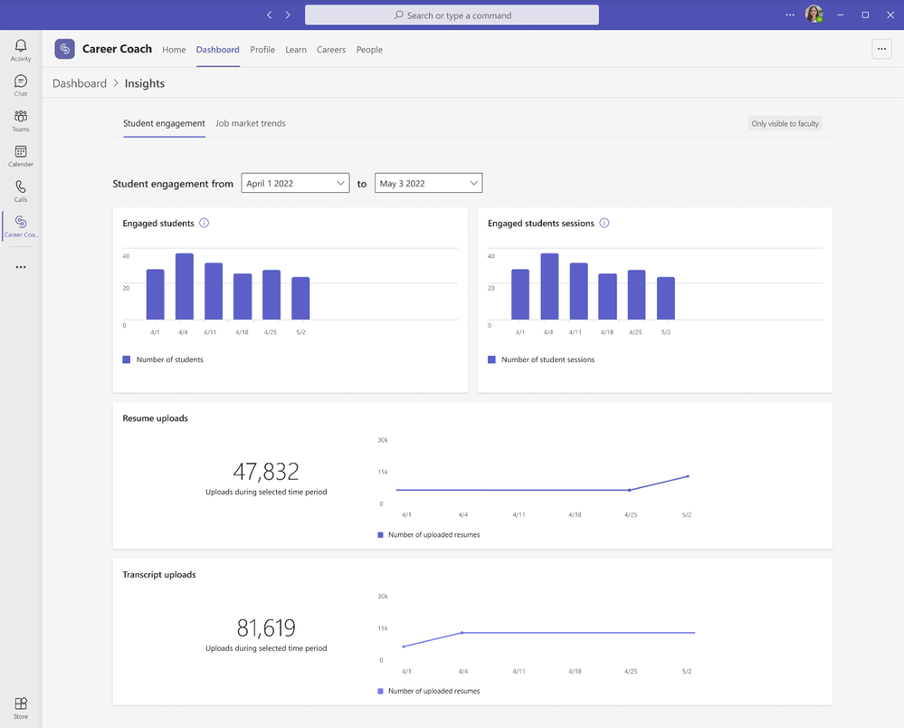Open the user profile avatar
Viewport: 904px width, 728px height.
point(814,14)
